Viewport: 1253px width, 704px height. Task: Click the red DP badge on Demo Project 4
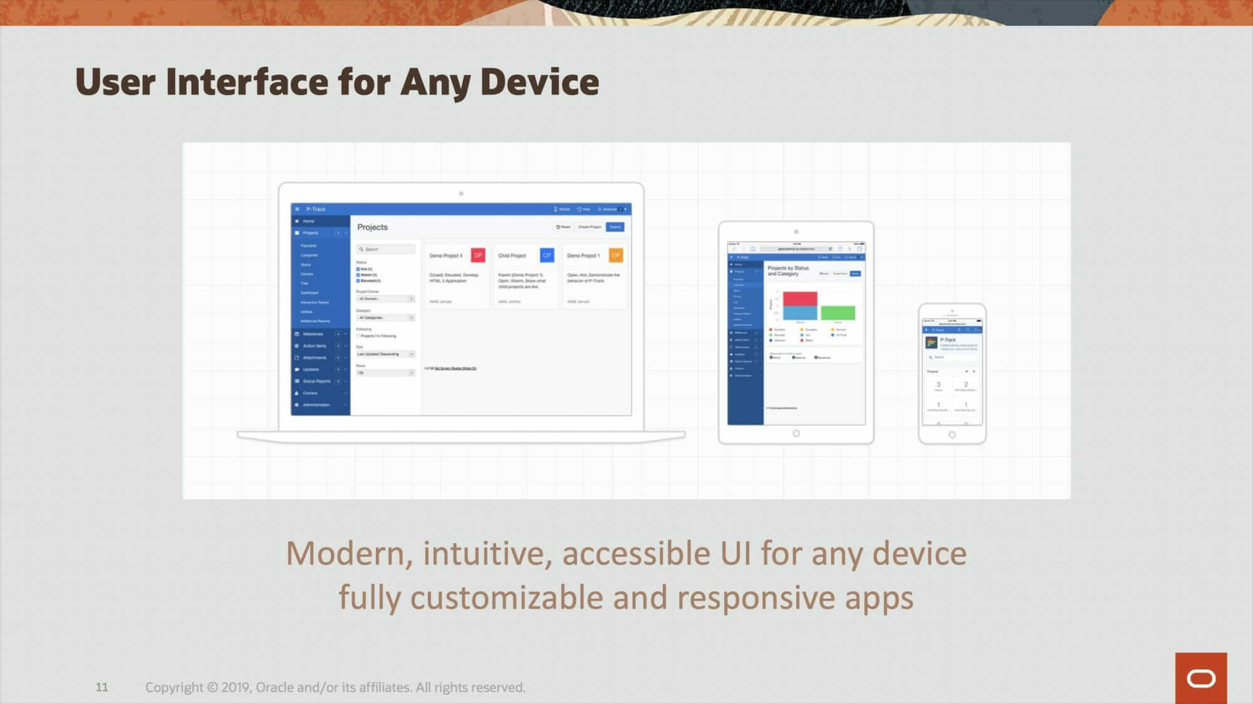(478, 256)
